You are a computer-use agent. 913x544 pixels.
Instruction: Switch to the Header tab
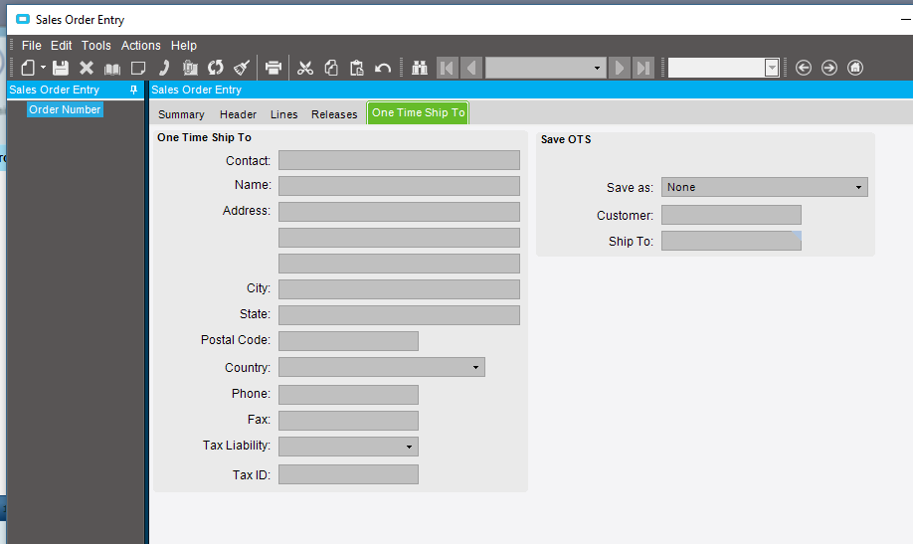point(238,114)
